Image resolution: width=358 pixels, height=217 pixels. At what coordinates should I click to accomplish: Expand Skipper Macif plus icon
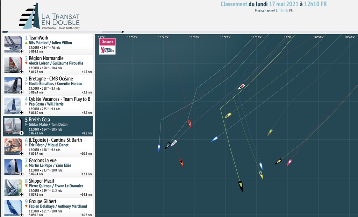click(x=21, y=194)
